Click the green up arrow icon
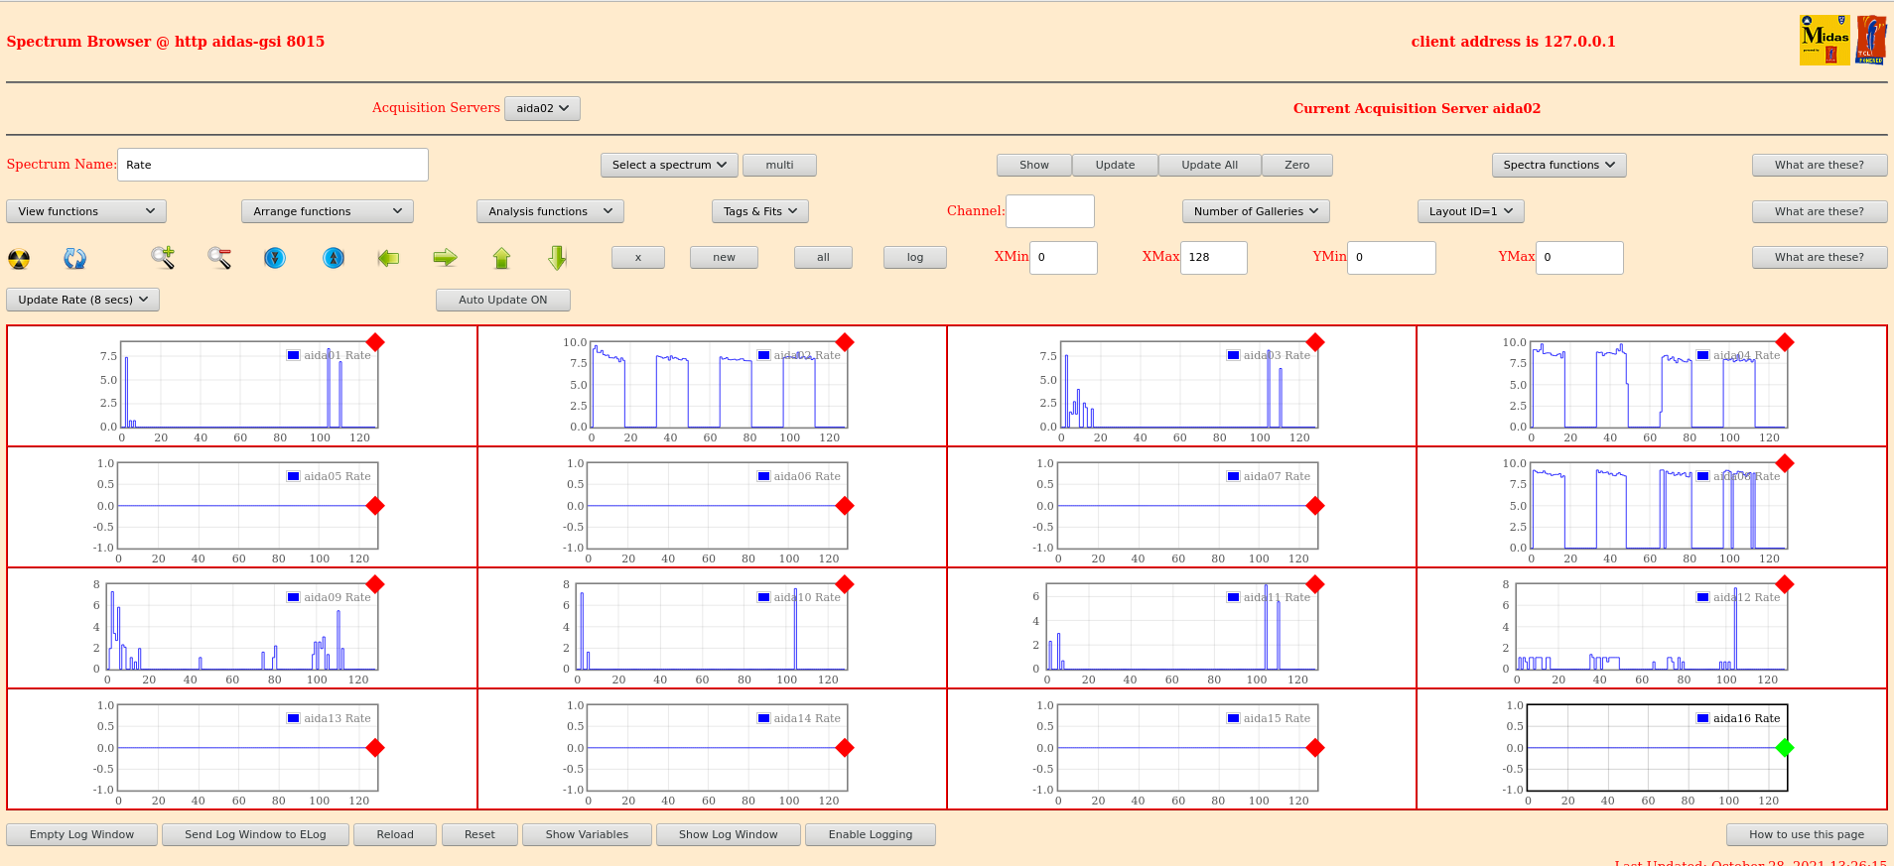Image resolution: width=1894 pixels, height=866 pixels. (x=501, y=258)
